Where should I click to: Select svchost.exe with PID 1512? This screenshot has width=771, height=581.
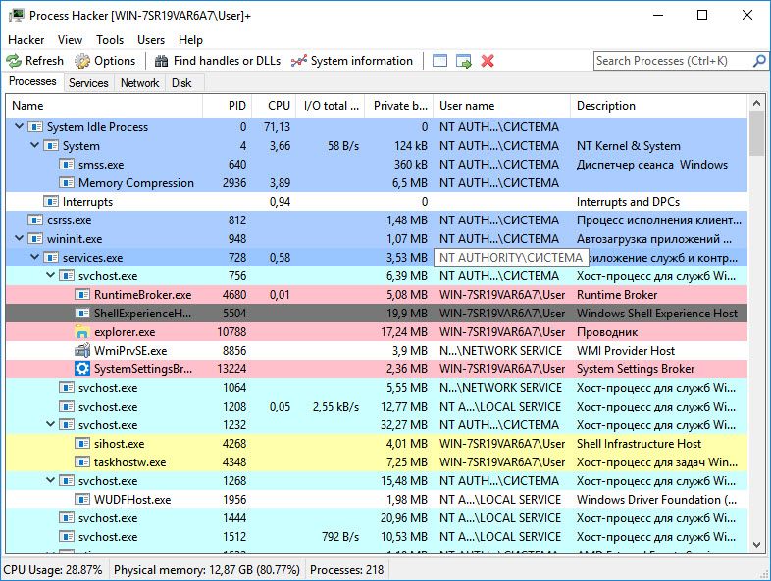377,536
